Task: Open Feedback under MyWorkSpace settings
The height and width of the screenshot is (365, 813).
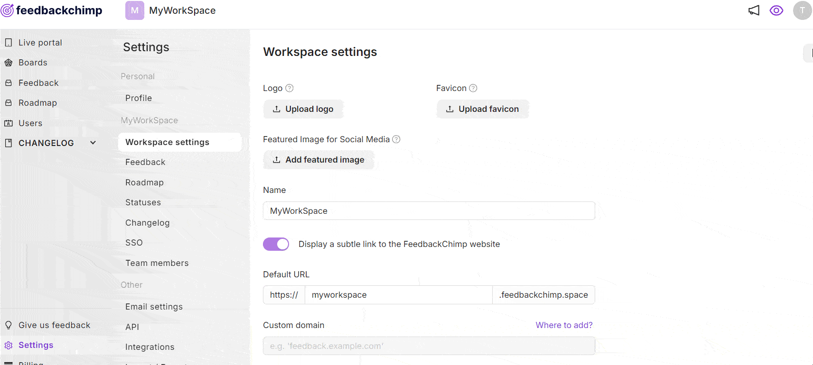Action: click(x=145, y=162)
